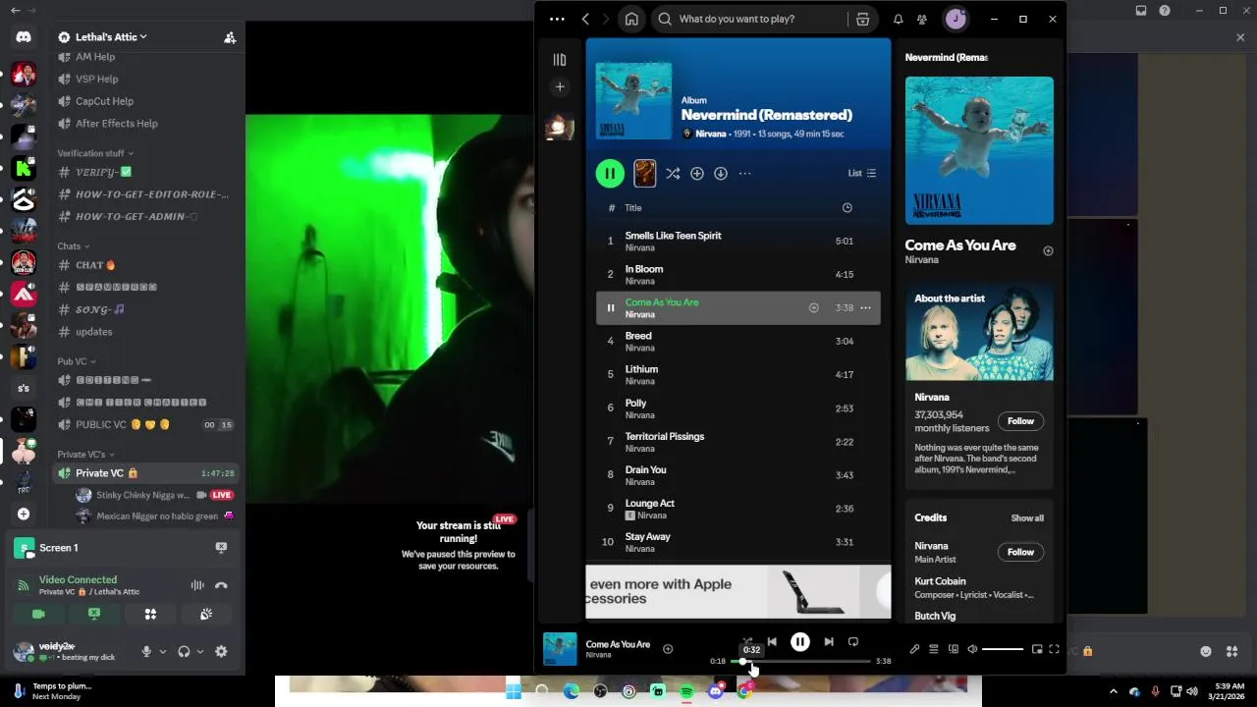Open Discord noise suppression waveform icon
This screenshot has width=1257, height=707.
pyautogui.click(x=197, y=585)
